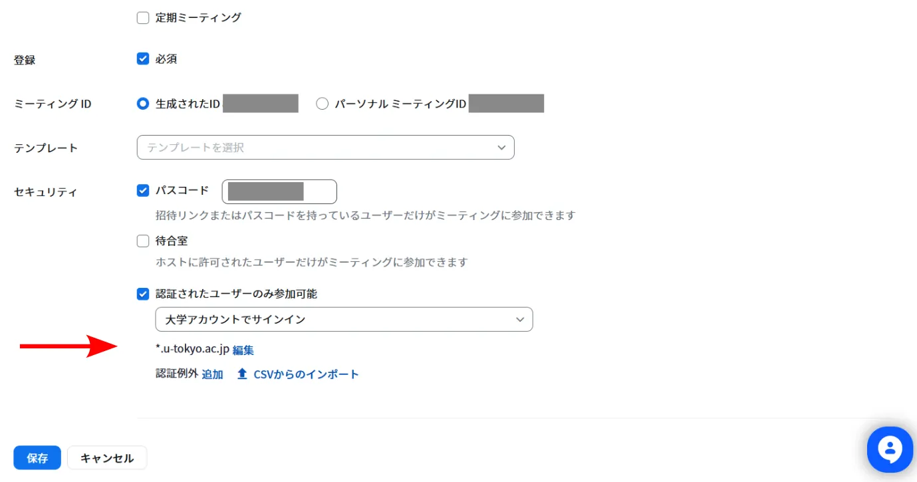
Task: Click the CSV upload arrow icon
Action: click(242, 374)
